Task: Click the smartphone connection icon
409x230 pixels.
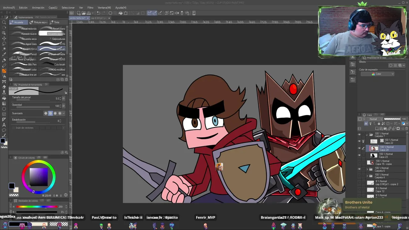Action: tap(194, 13)
